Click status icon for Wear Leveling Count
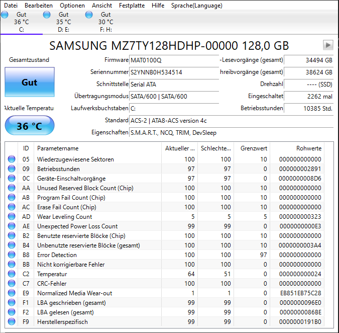This screenshot has height=333, width=339. click(12, 216)
